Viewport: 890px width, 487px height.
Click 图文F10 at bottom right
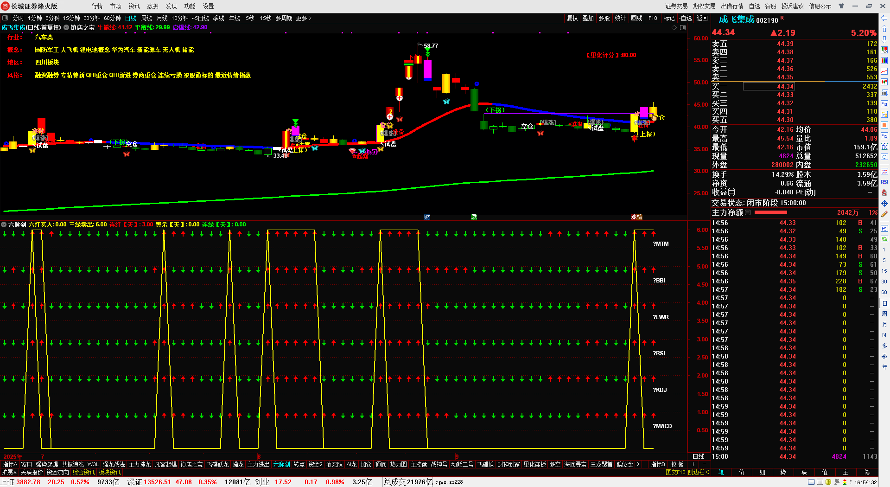click(x=675, y=472)
